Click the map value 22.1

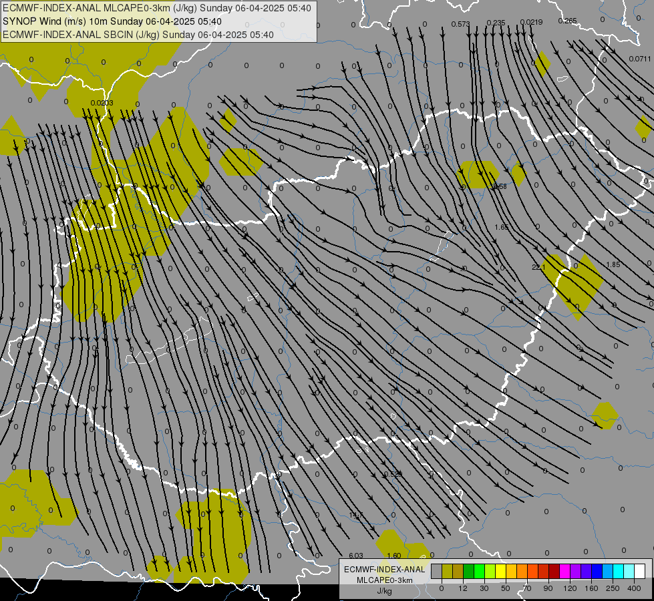[x=538, y=267]
